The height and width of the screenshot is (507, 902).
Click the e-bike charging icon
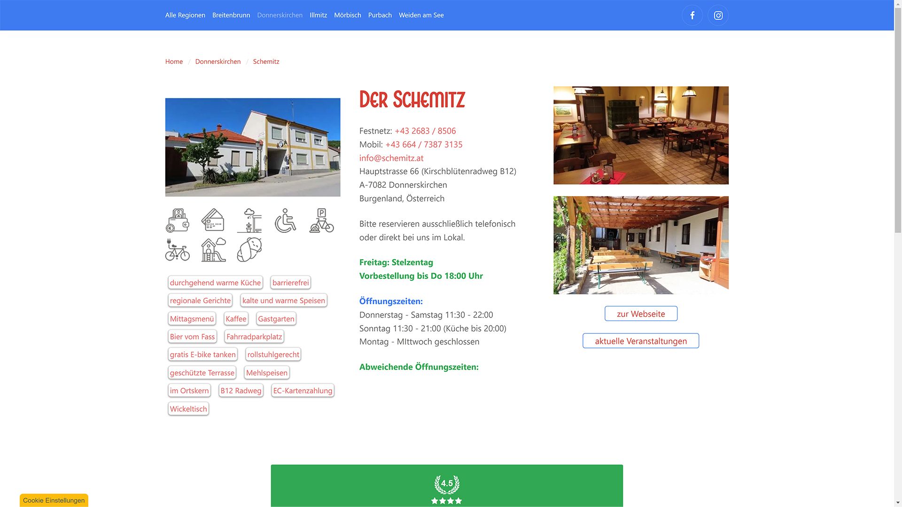(x=178, y=249)
